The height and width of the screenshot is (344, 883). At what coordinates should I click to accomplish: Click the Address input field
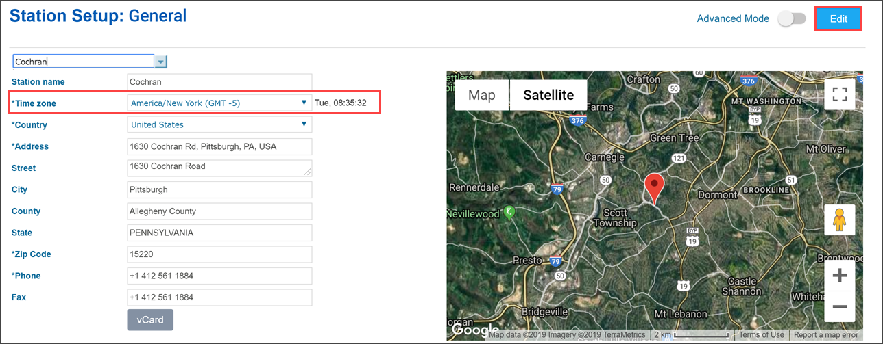tap(219, 146)
